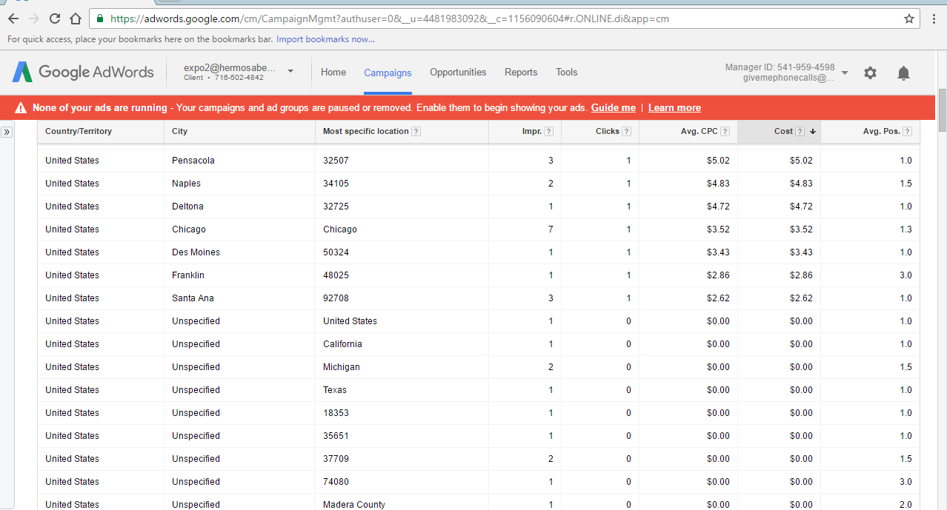Bookmark this page with star icon
The width and height of the screenshot is (947, 510).
[909, 19]
